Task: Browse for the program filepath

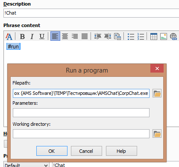Action: pos(157,93)
